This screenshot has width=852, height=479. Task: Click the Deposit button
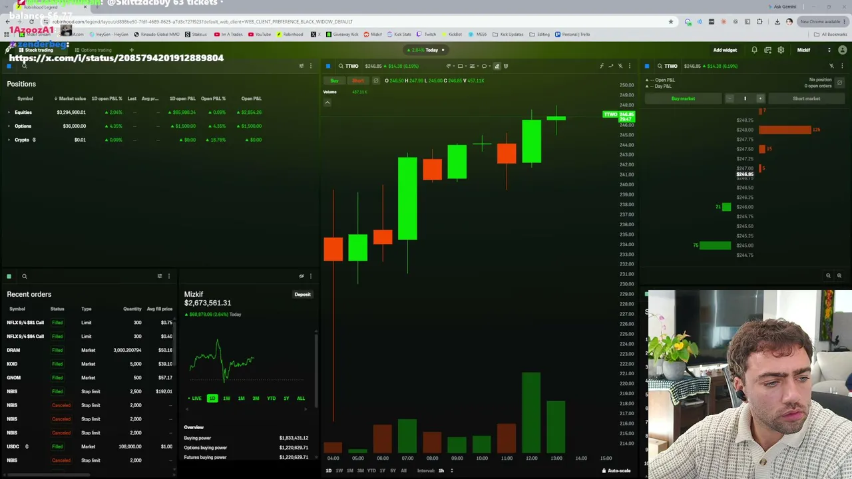[x=302, y=294]
